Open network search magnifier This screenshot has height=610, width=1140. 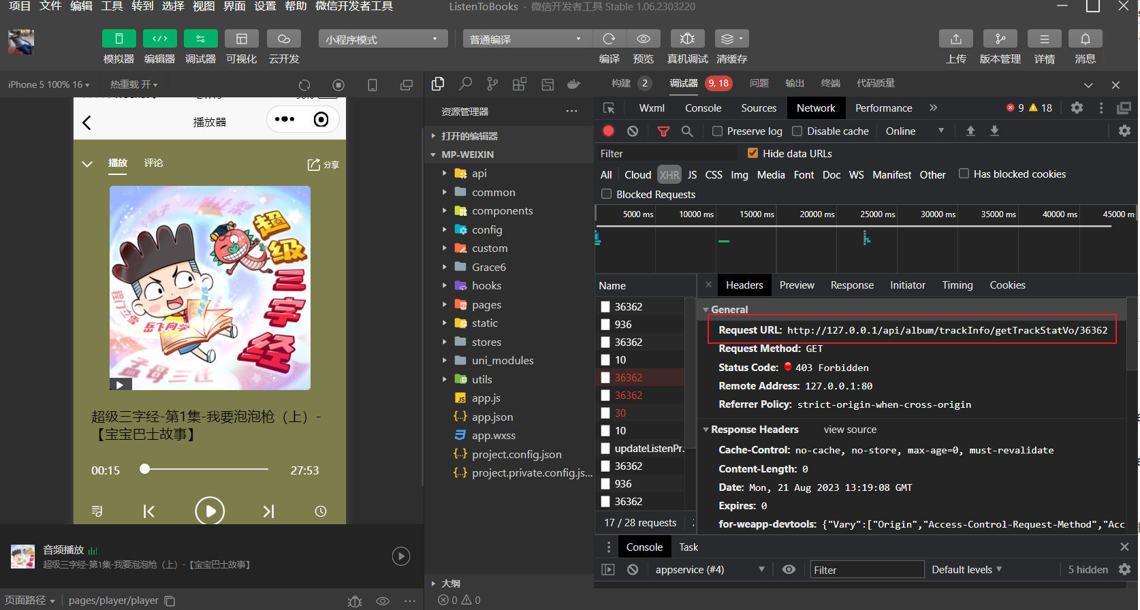687,131
